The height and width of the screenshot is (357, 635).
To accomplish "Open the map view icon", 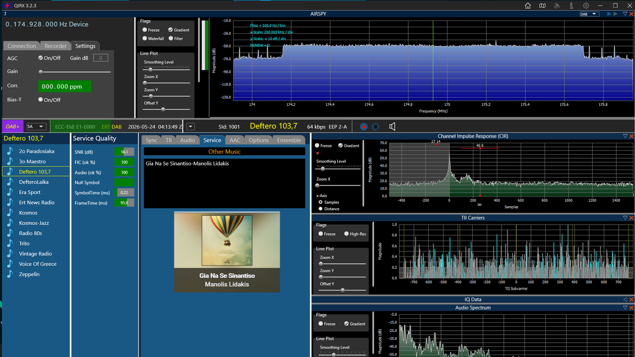I will pyautogui.click(x=542, y=5).
